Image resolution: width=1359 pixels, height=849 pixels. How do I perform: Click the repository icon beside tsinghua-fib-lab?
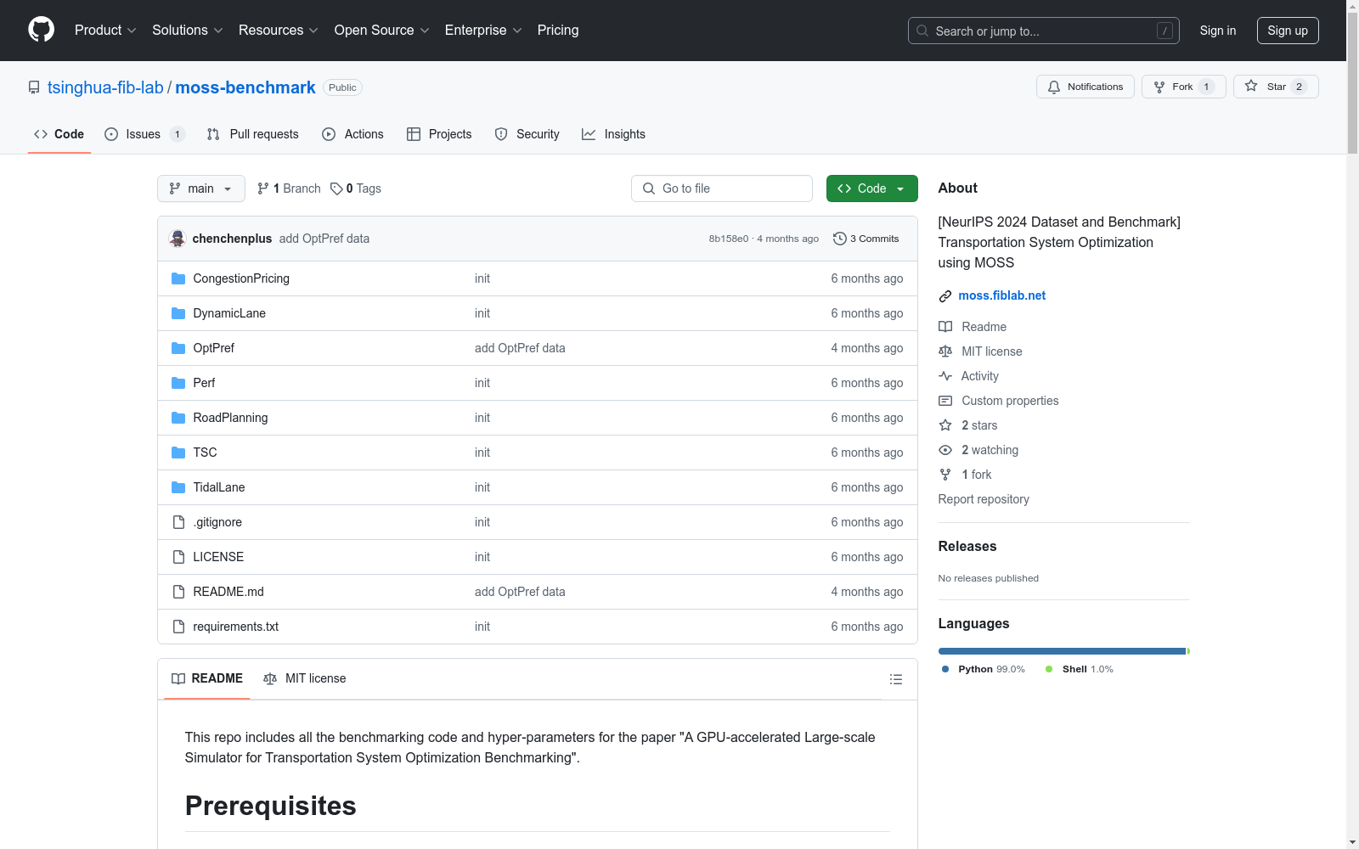[x=34, y=87]
